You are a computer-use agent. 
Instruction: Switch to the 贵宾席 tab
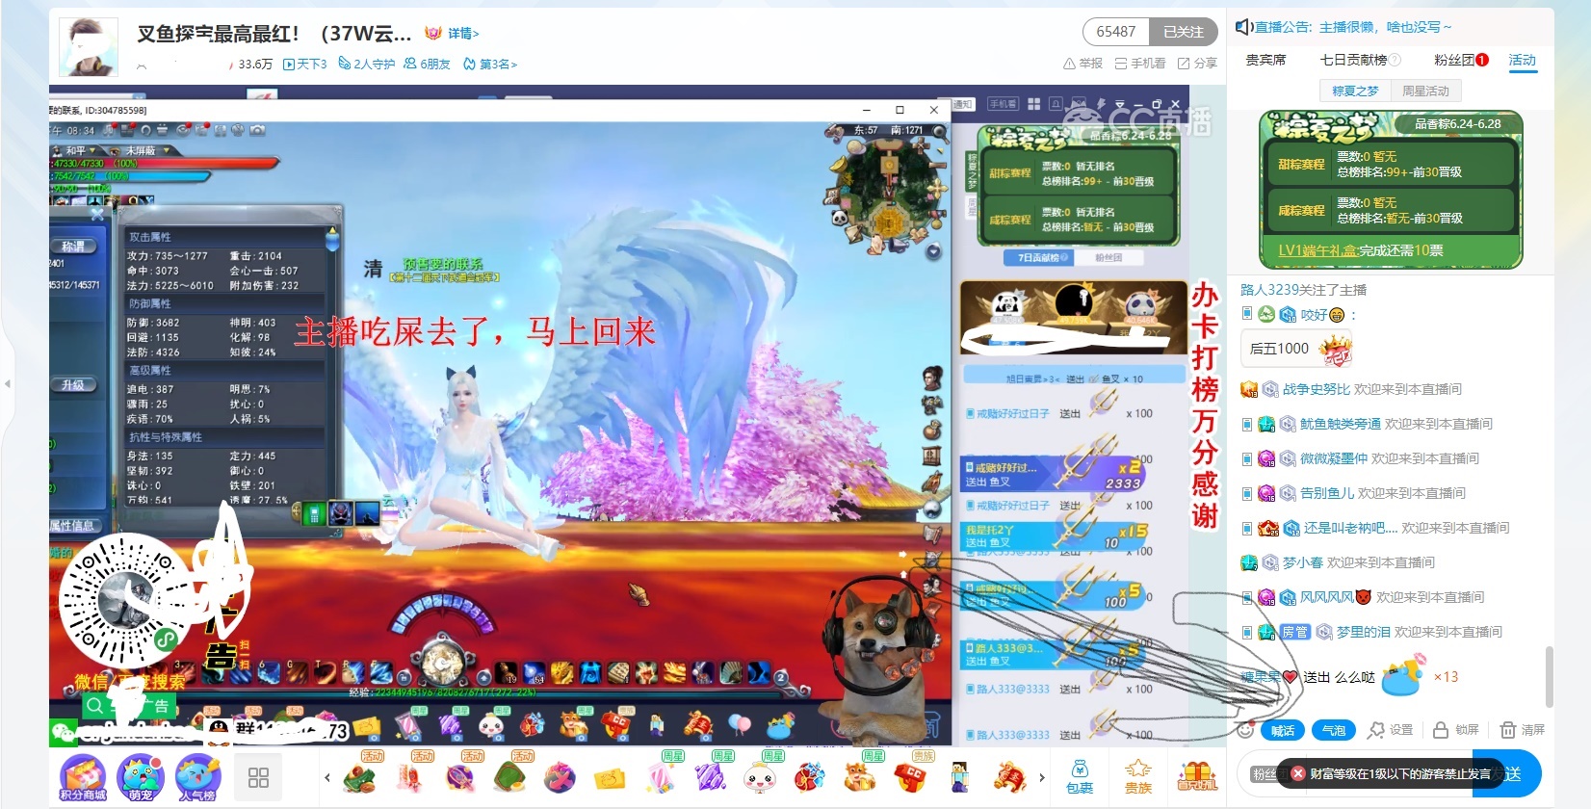pyautogui.click(x=1265, y=60)
